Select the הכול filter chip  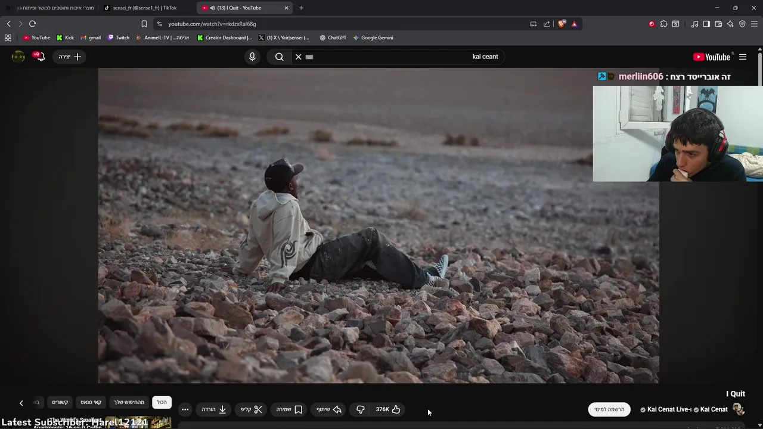(162, 402)
